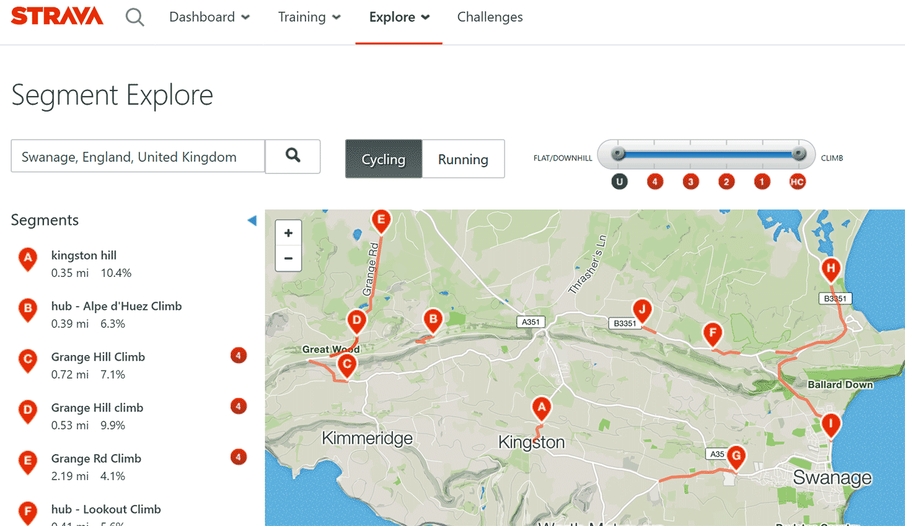Click the category 3 slider marker
The width and height of the screenshot is (905, 526).
(x=691, y=182)
